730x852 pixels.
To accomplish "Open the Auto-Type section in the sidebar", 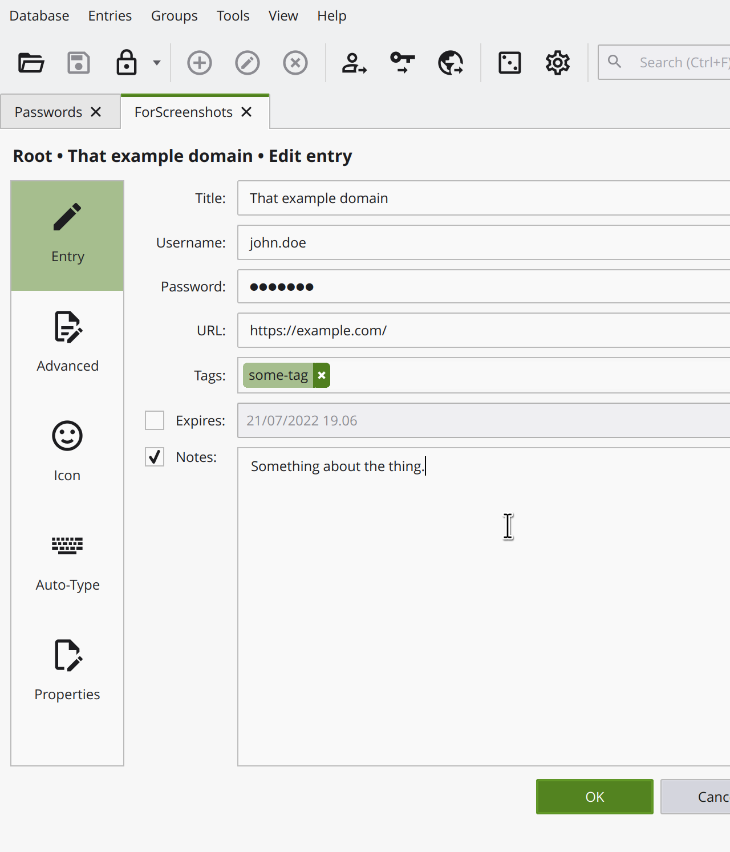I will pos(67,564).
